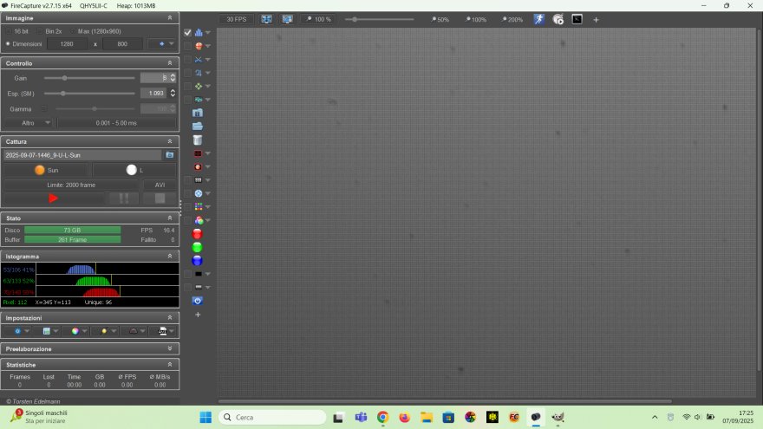This screenshot has height=429, width=763.
Task: Click the red start capture play button
Action: 53,198
